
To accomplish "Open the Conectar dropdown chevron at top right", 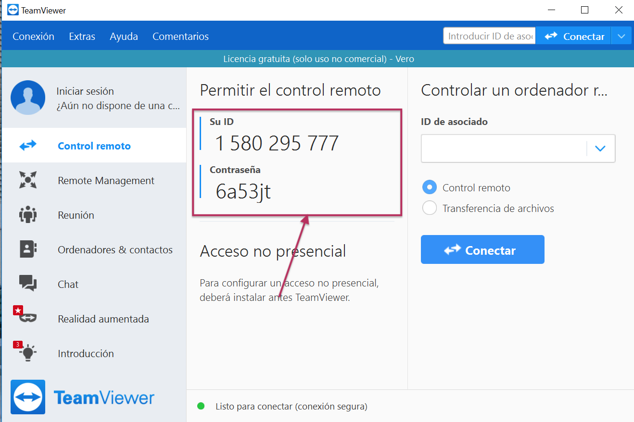I will 621,36.
